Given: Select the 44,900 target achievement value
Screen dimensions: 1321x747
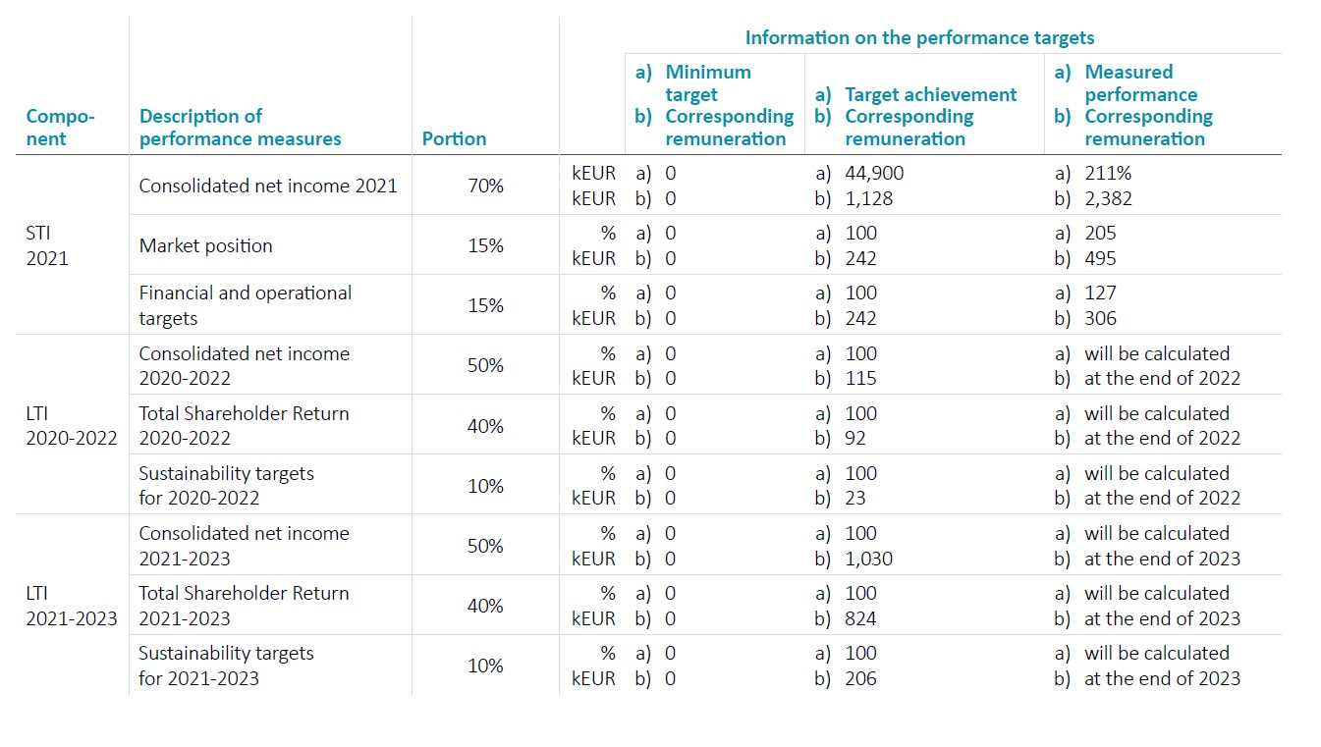Looking at the screenshot, I should 874,173.
